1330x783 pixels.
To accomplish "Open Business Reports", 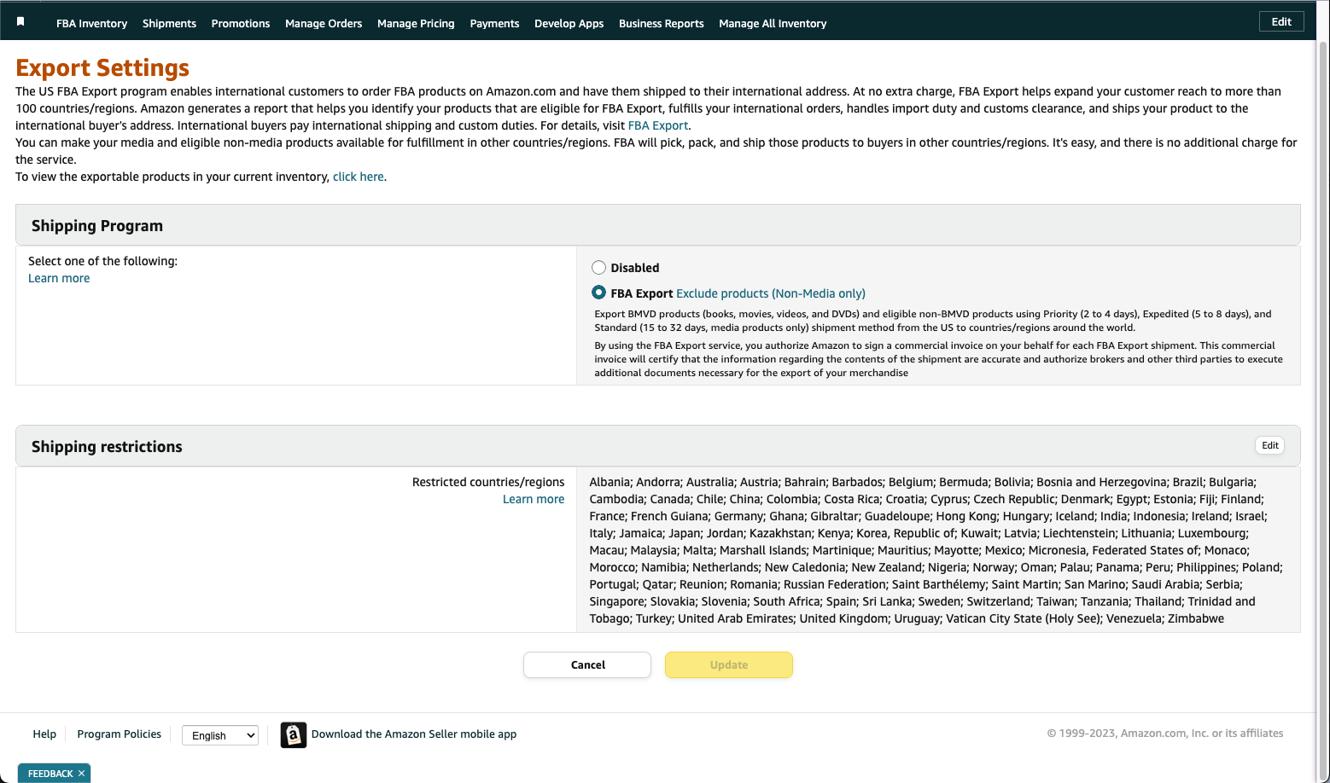I will [662, 23].
